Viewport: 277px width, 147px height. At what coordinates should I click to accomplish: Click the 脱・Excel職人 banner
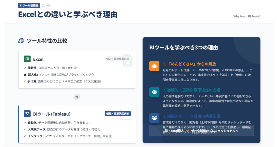tap(202, 130)
